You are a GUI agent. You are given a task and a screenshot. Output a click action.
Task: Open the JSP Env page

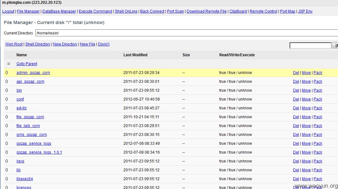(x=305, y=11)
